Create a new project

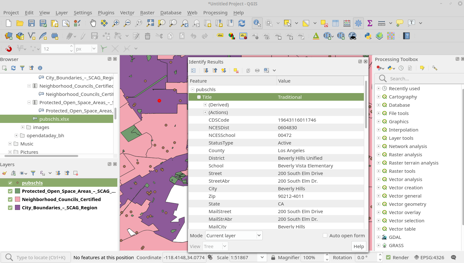click(x=9, y=23)
